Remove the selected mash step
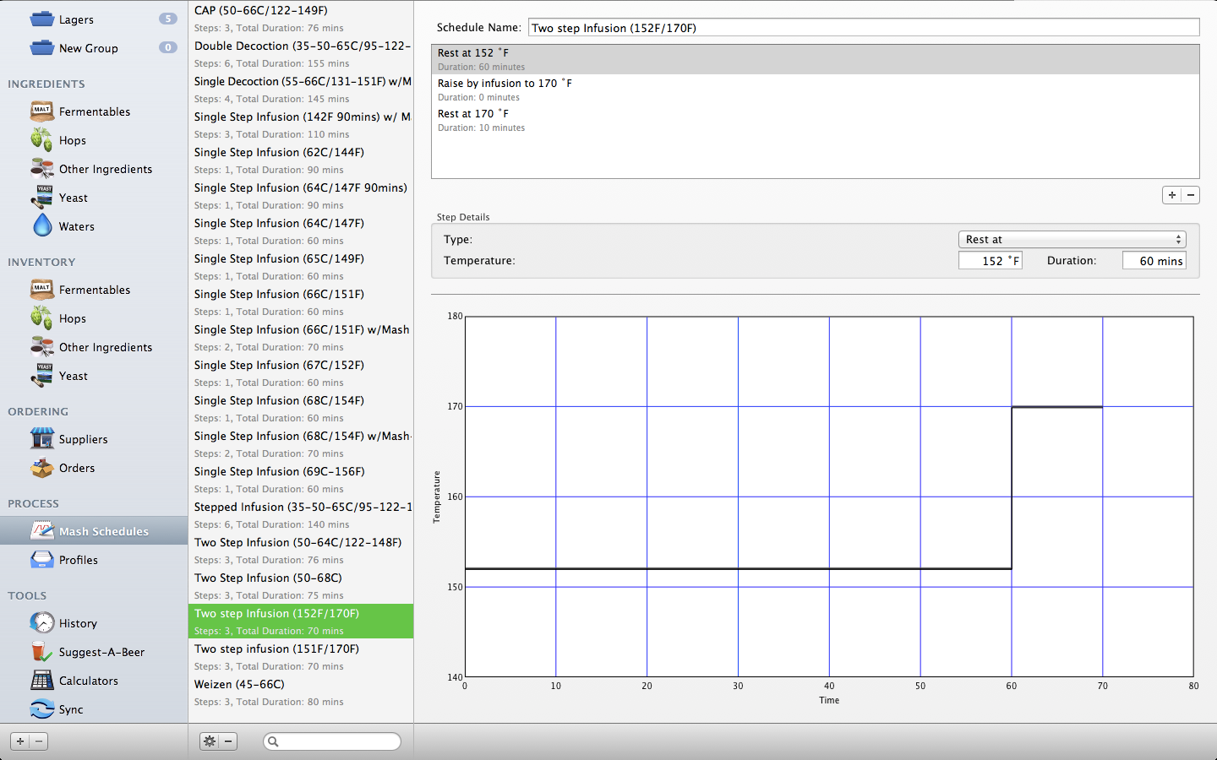This screenshot has width=1217, height=760. tap(1191, 195)
